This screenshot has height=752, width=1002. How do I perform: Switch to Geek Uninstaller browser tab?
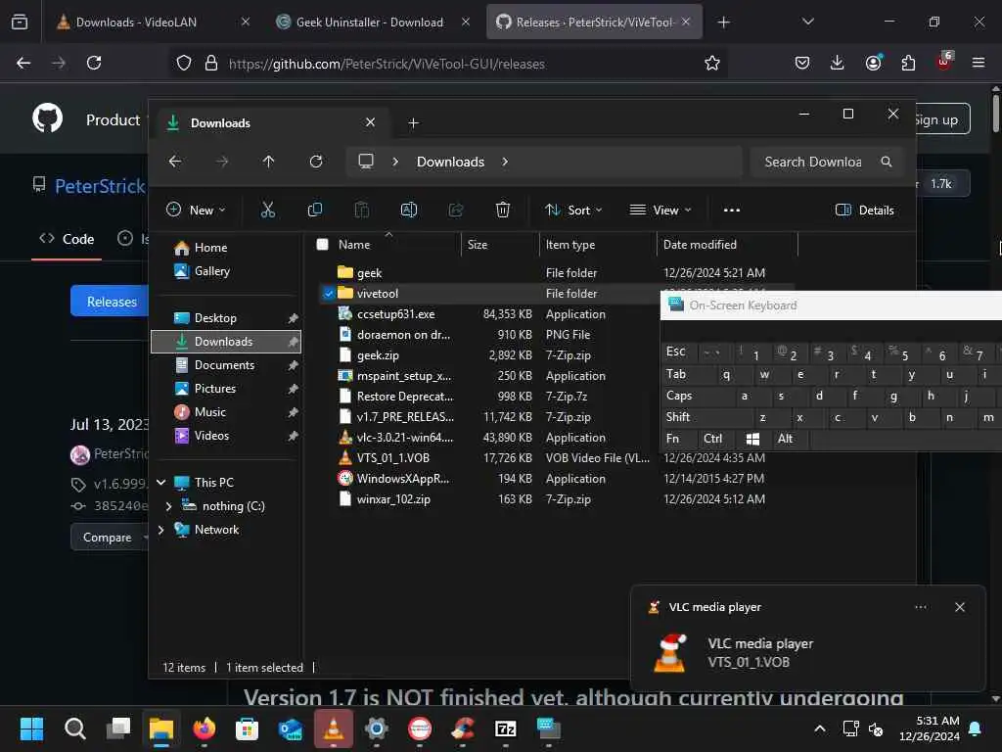374,22
